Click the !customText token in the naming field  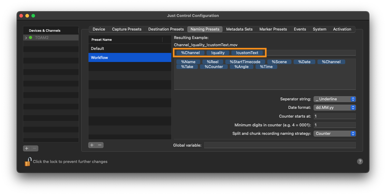[247, 53]
